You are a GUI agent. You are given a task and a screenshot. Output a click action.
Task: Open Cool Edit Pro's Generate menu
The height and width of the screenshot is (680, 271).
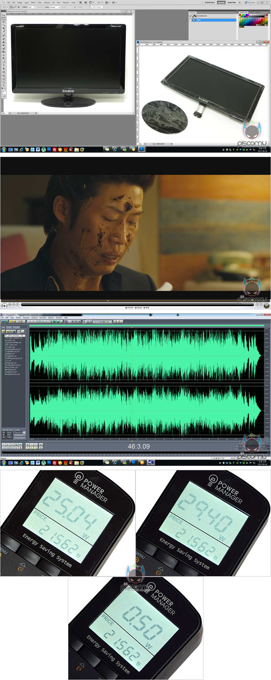click(26, 318)
